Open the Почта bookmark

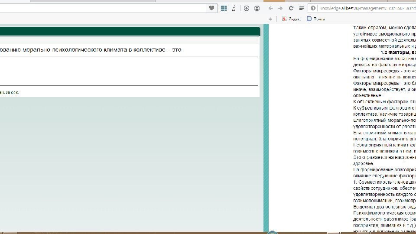tap(316, 19)
